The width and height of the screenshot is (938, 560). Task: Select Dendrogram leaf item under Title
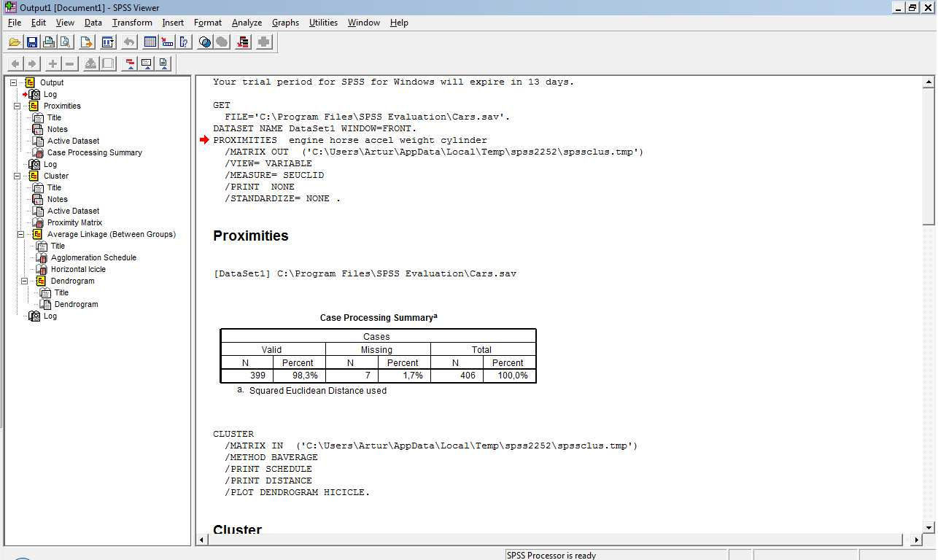[x=76, y=304]
